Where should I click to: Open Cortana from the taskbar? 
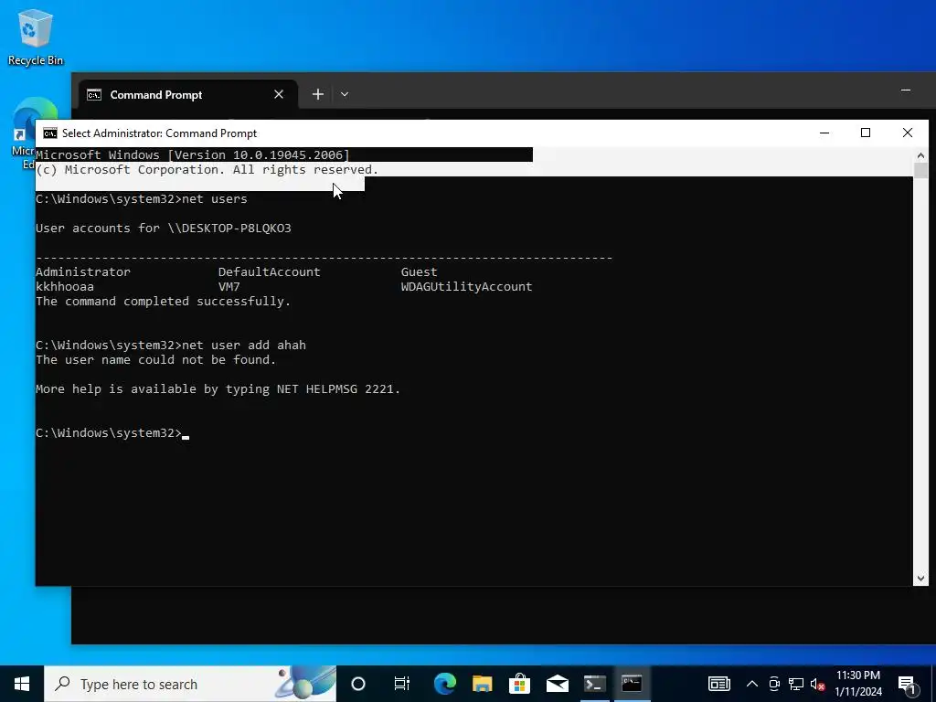pos(358,684)
